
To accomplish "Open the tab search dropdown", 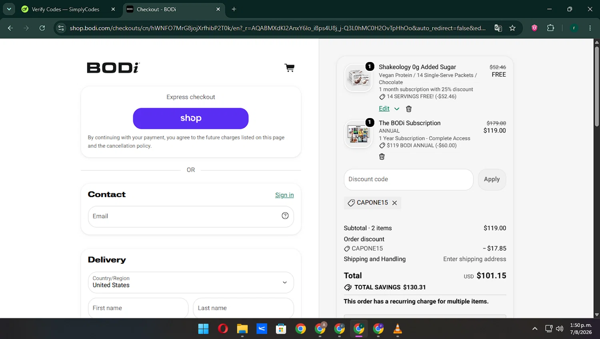I will 9,9.
